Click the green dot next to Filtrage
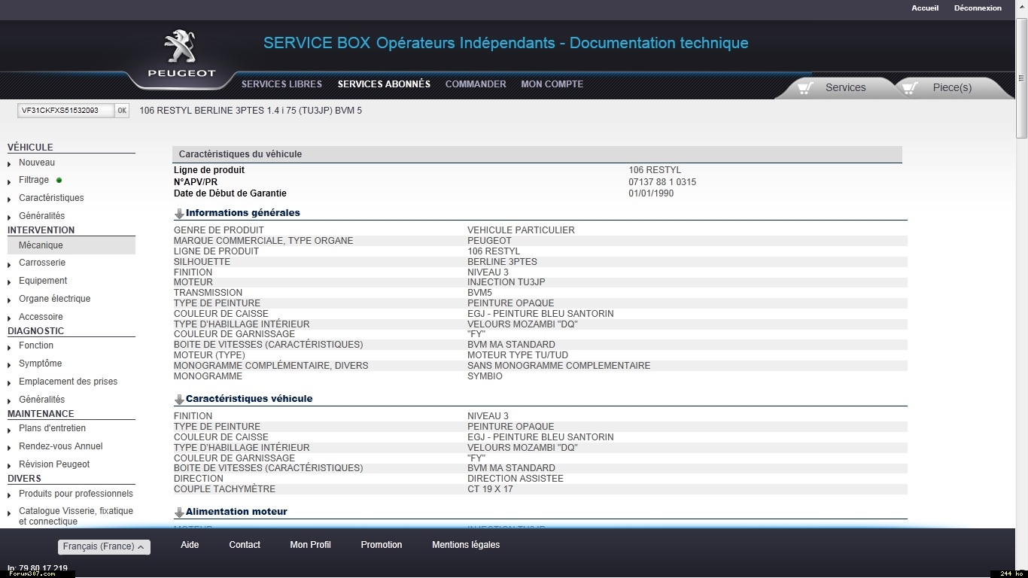Screen dimensions: 1028x578 pos(59,181)
